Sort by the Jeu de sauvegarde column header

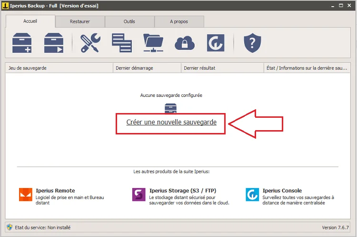pyautogui.click(x=59, y=68)
